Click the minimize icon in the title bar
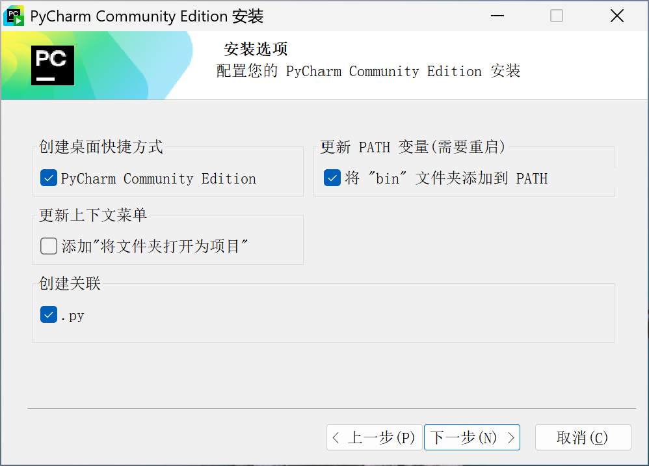The image size is (649, 466). (497, 16)
